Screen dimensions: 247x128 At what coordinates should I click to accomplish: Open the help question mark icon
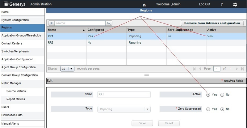click(222, 5)
